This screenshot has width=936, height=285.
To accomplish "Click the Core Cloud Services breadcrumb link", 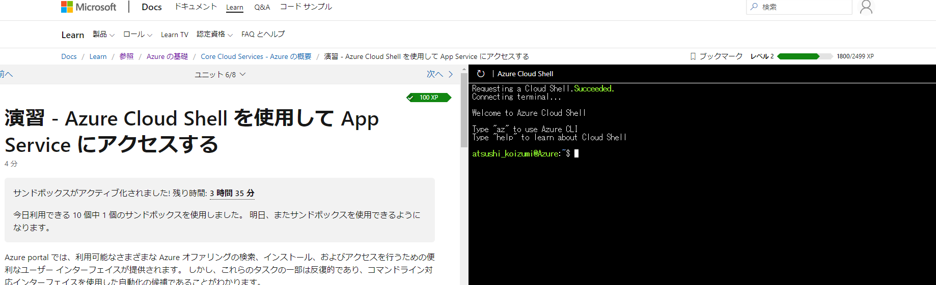I will click(256, 56).
